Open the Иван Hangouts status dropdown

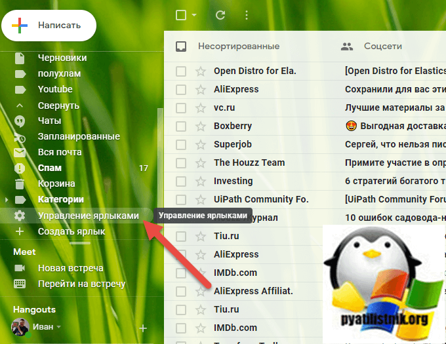(58, 327)
